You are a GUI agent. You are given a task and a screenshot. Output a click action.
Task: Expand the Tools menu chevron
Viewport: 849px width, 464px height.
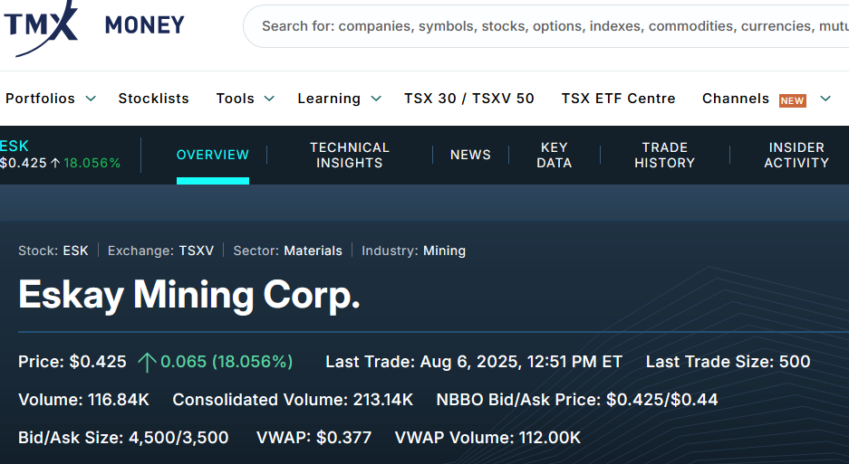coord(271,99)
